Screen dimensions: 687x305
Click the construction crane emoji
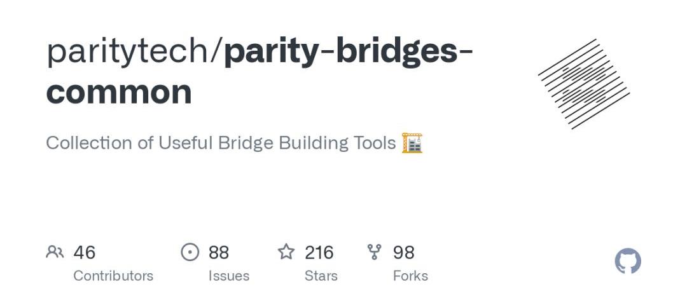point(412,143)
